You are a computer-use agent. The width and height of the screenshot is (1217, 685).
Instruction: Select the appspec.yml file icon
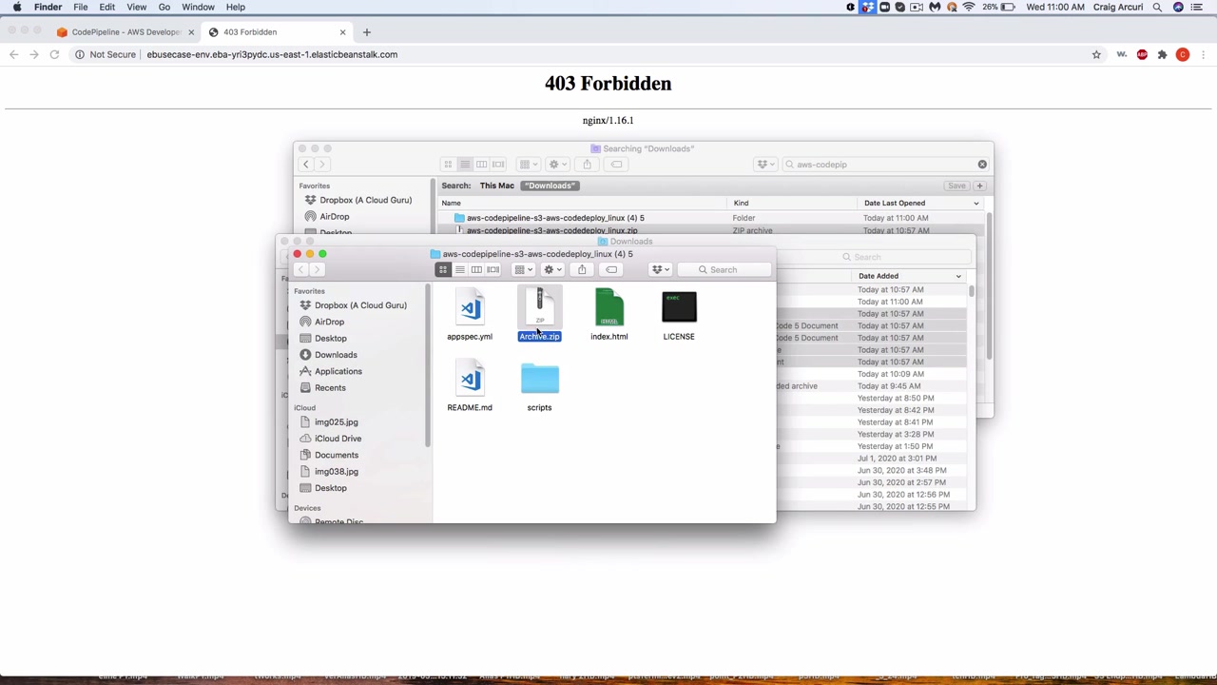[470, 309]
